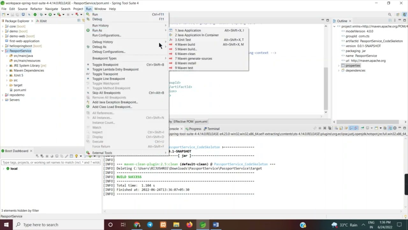408x230 pixels.
Task: Click the green Run toolbar button
Action: pos(50,14)
